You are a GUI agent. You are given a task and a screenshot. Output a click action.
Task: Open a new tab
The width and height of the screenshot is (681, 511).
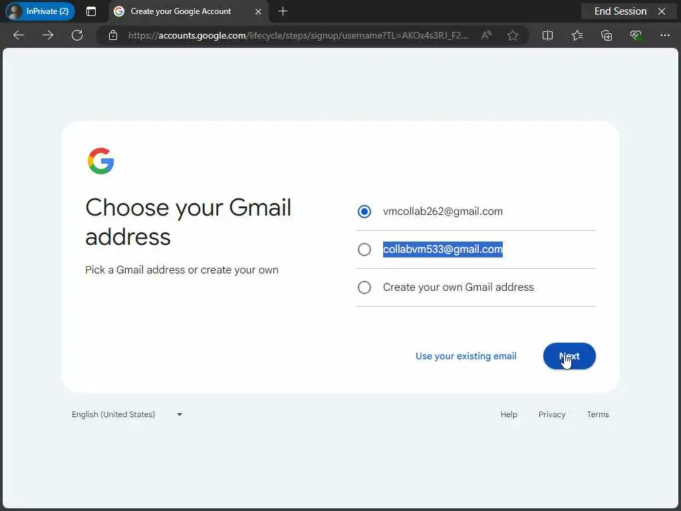(x=283, y=11)
